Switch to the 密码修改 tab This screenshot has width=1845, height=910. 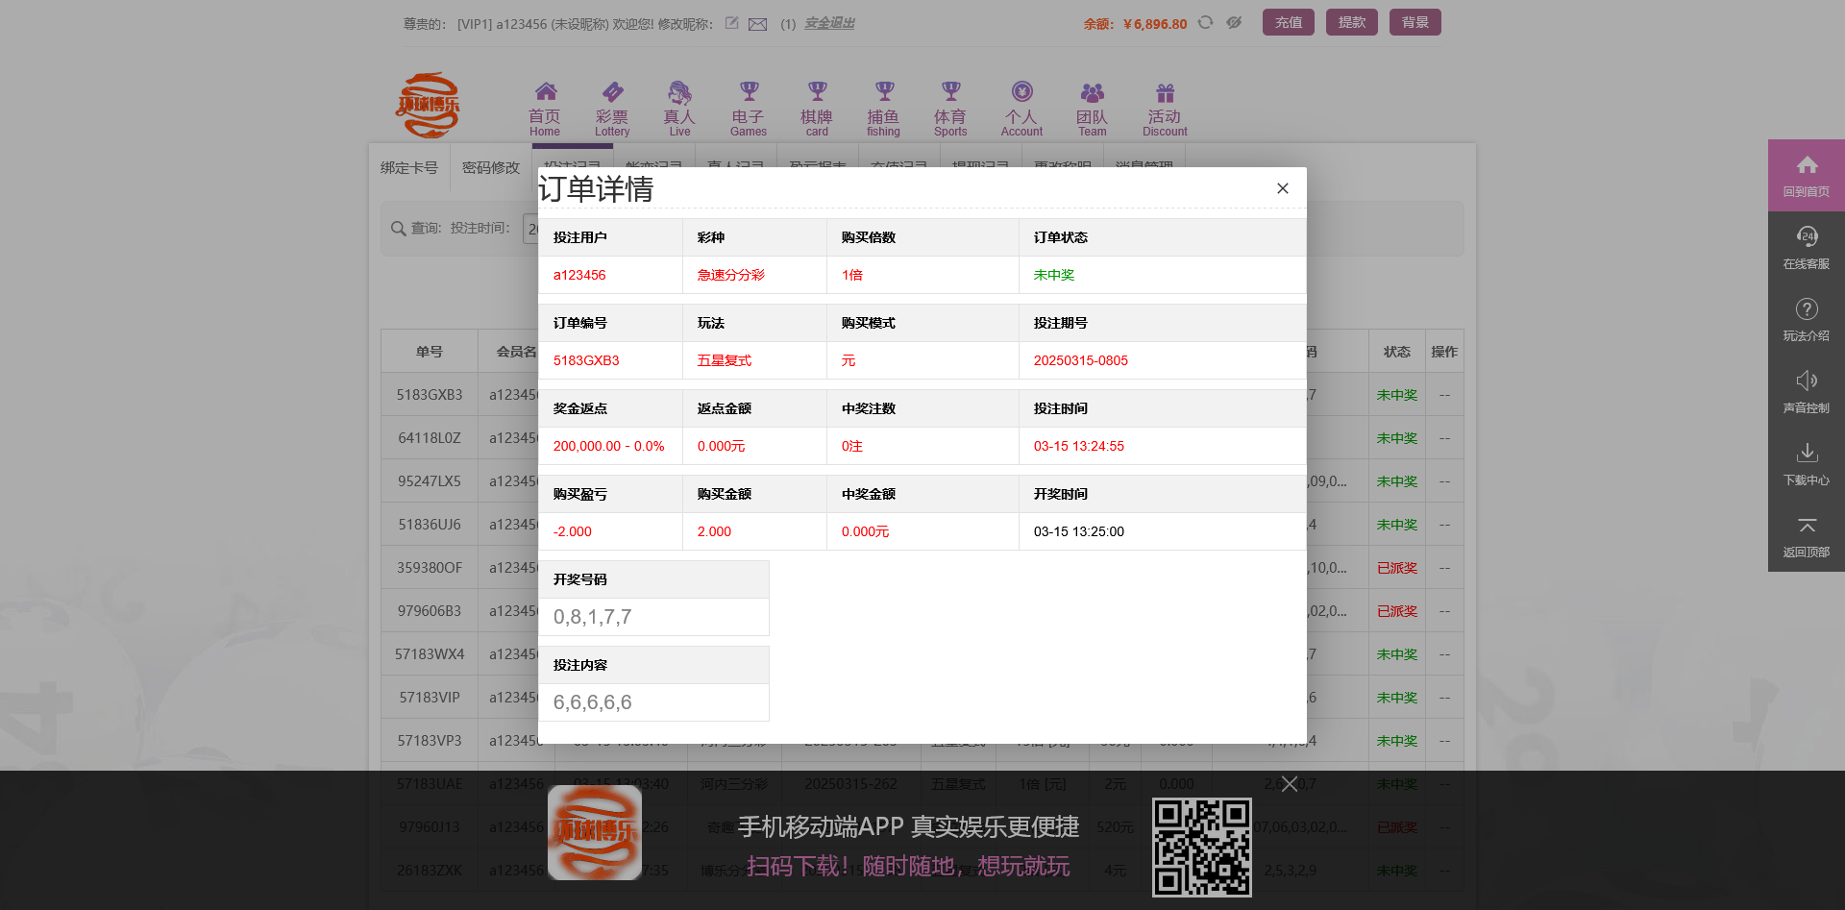[x=490, y=166]
